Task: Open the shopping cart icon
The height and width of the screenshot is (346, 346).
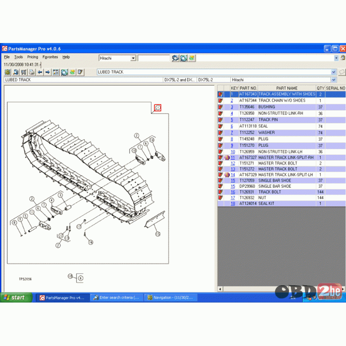Action: [x=24, y=72]
